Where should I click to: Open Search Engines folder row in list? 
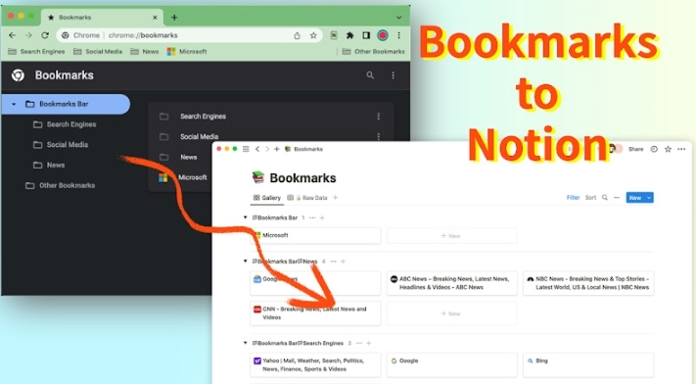point(271,117)
